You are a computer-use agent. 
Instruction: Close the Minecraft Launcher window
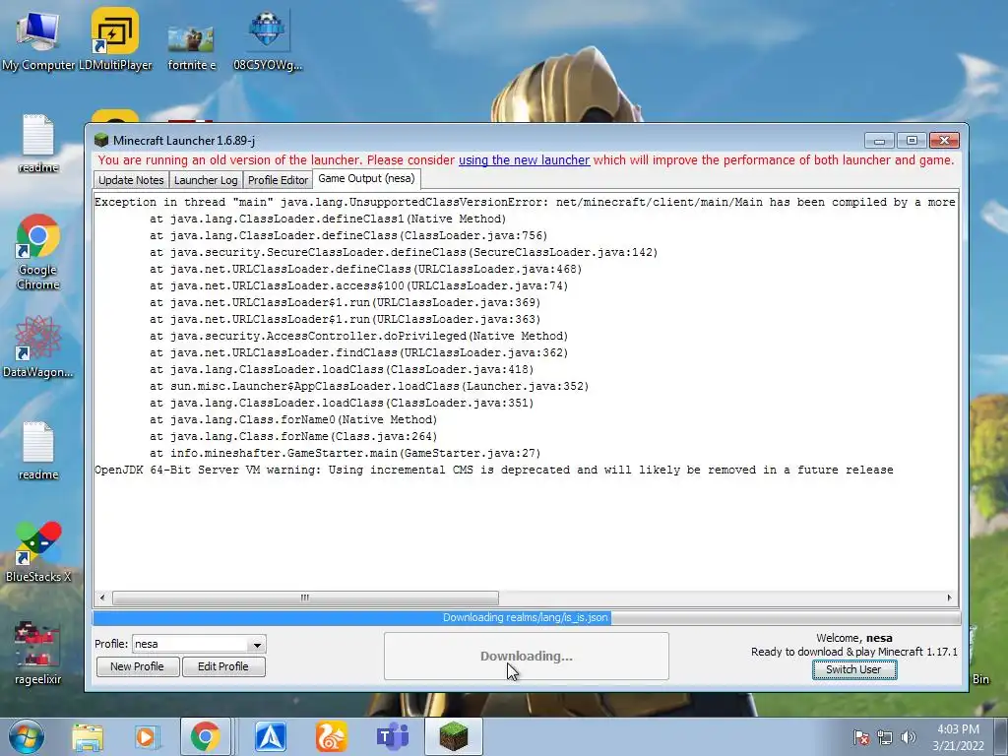click(x=944, y=140)
